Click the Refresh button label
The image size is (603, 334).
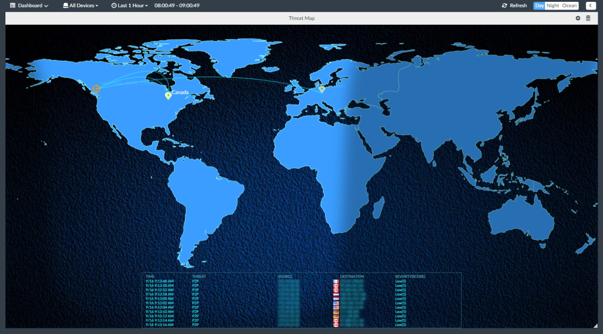518,5
